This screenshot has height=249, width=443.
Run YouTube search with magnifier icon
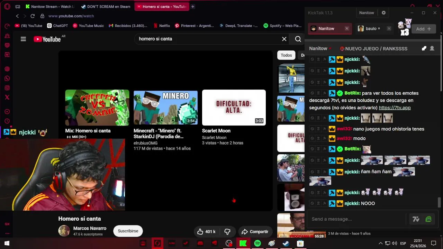pyautogui.click(x=298, y=39)
